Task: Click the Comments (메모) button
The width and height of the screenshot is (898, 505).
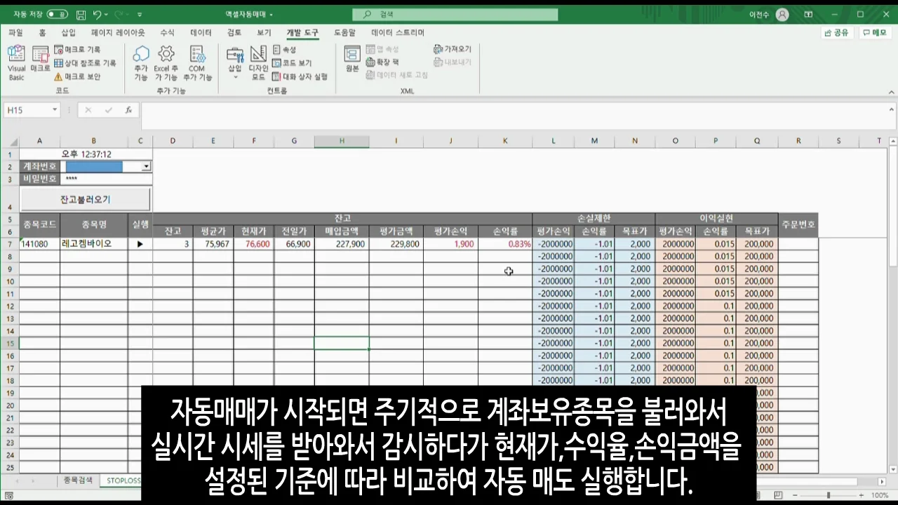Action: point(875,32)
